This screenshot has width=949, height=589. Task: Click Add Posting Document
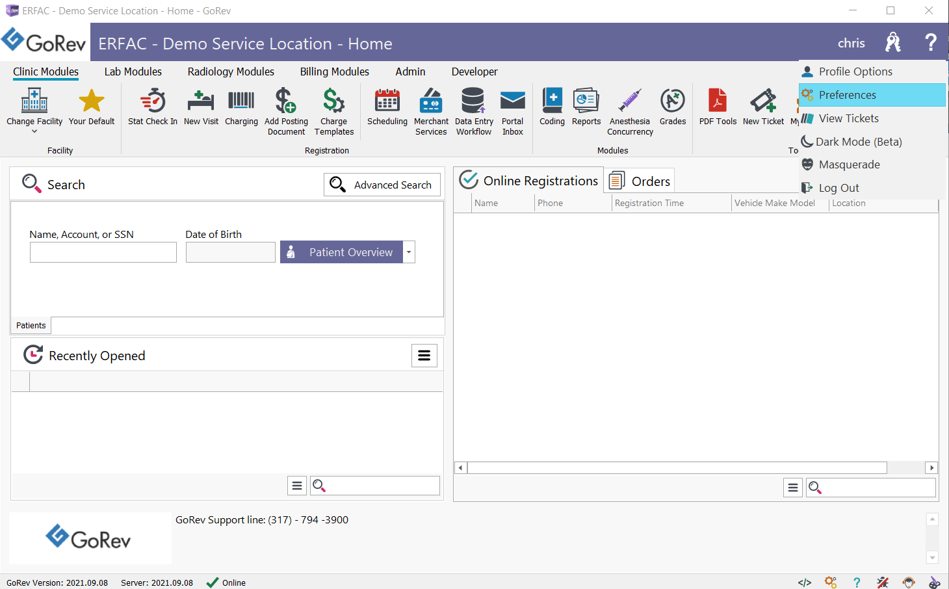tap(286, 112)
